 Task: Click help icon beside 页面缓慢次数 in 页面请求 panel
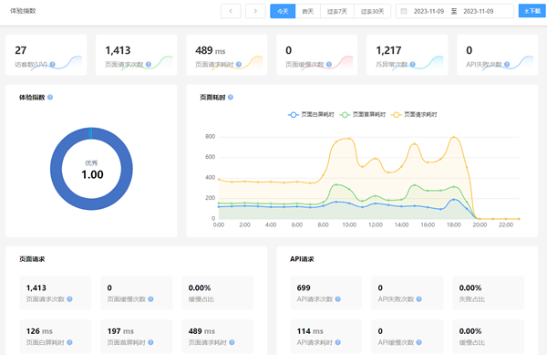pyautogui.click(x=150, y=299)
